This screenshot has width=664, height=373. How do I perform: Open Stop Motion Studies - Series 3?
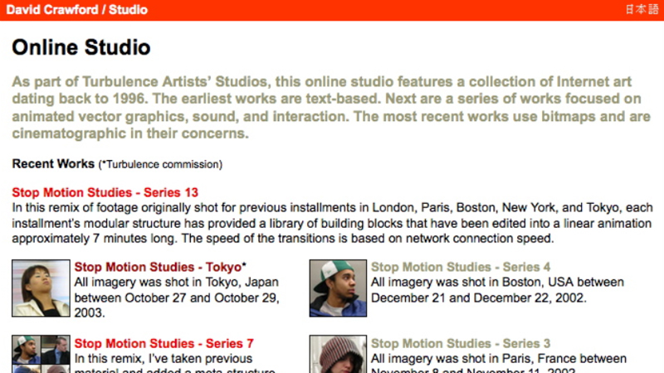pos(461,343)
